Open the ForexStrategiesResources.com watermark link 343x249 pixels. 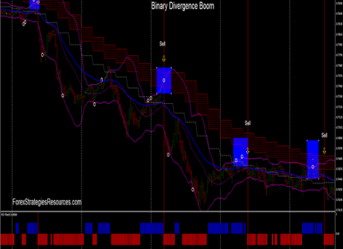tap(47, 202)
